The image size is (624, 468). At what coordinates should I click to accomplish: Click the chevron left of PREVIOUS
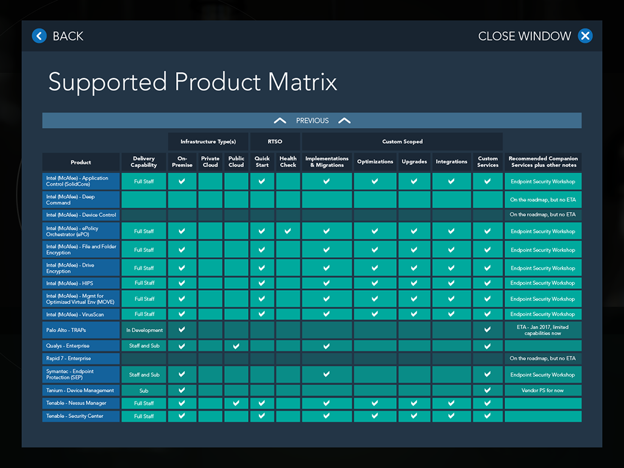(x=280, y=121)
